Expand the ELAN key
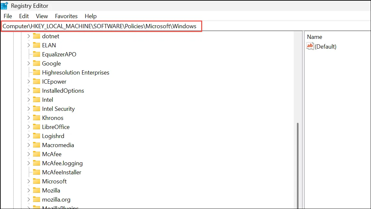Image resolution: width=371 pixels, height=209 pixels. (x=29, y=45)
